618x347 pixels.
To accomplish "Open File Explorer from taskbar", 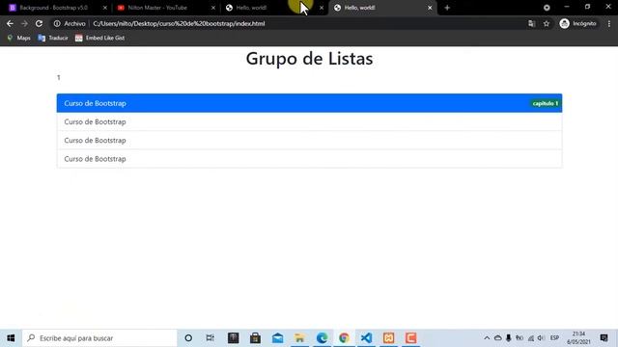I will [299, 338].
